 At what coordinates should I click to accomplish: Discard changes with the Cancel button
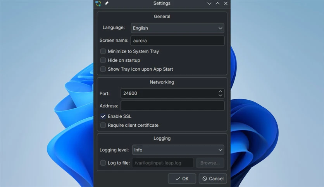tap(213, 178)
